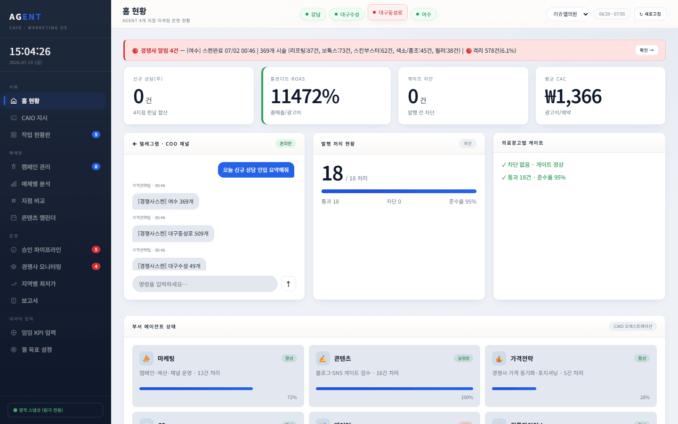Click the '통과 18' stat under the progress bar

330,202
